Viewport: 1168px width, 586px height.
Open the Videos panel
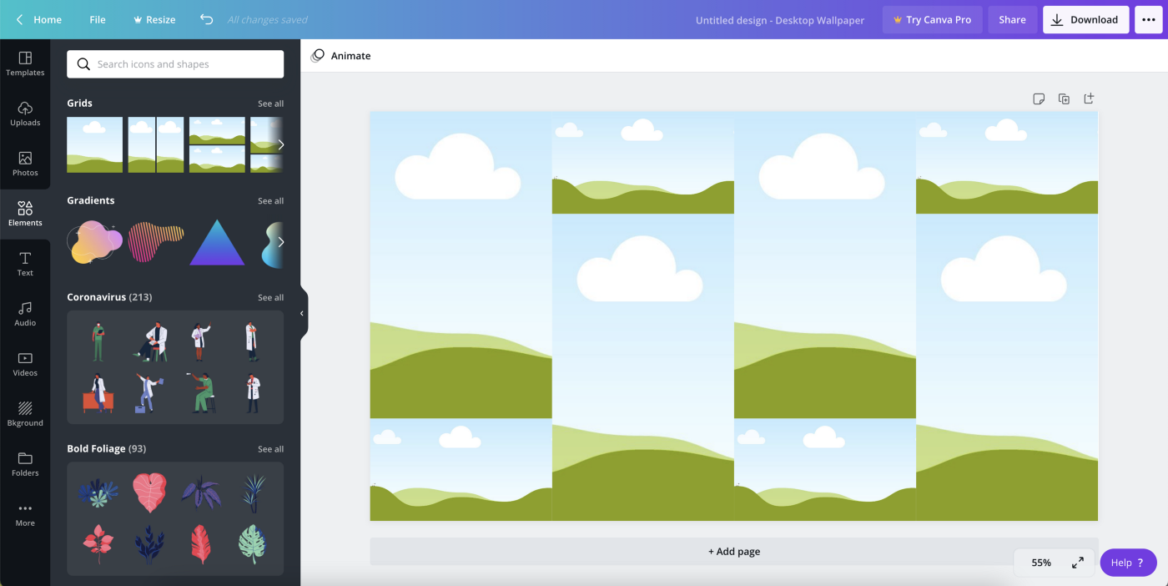[x=25, y=364]
